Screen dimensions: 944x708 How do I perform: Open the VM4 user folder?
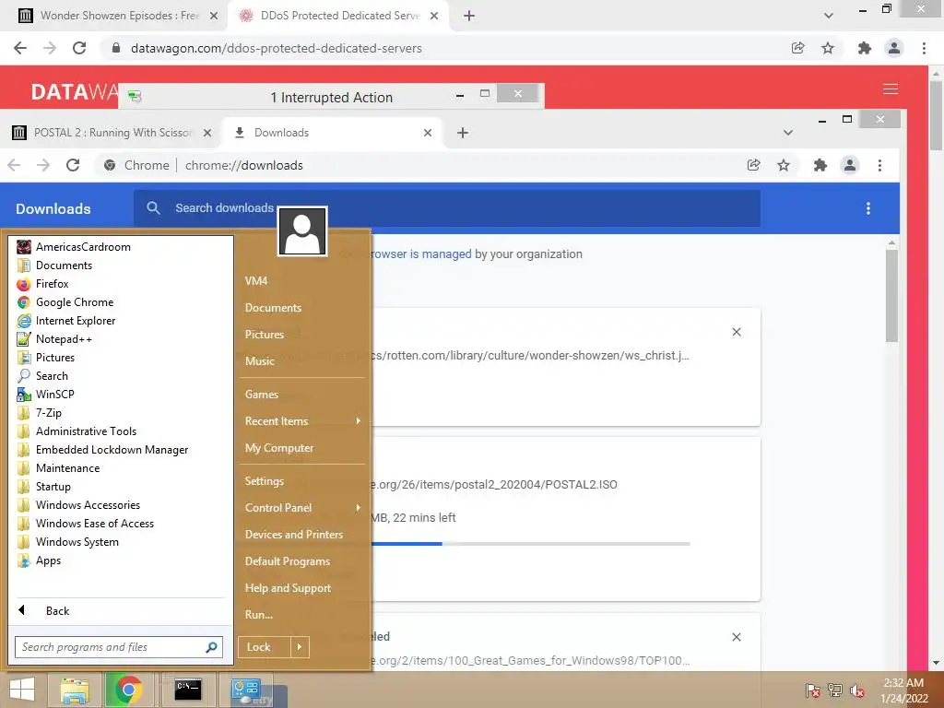(256, 281)
